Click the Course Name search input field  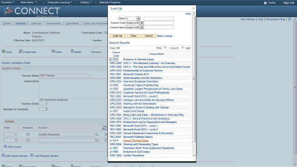[159, 27]
